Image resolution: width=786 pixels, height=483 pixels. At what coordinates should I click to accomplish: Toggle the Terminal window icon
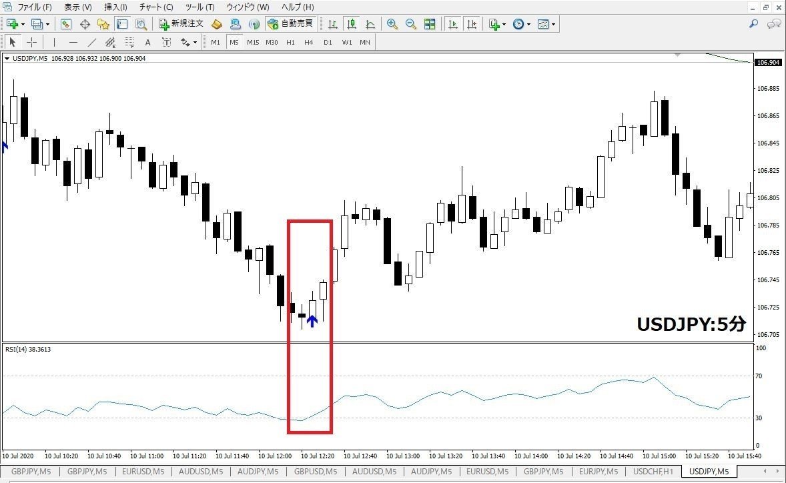click(x=122, y=24)
